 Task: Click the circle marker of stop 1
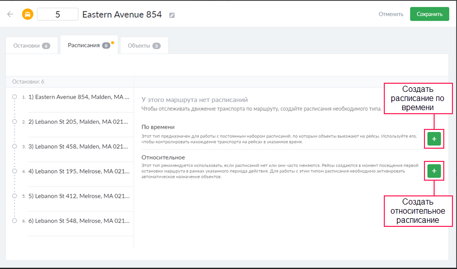click(x=15, y=96)
